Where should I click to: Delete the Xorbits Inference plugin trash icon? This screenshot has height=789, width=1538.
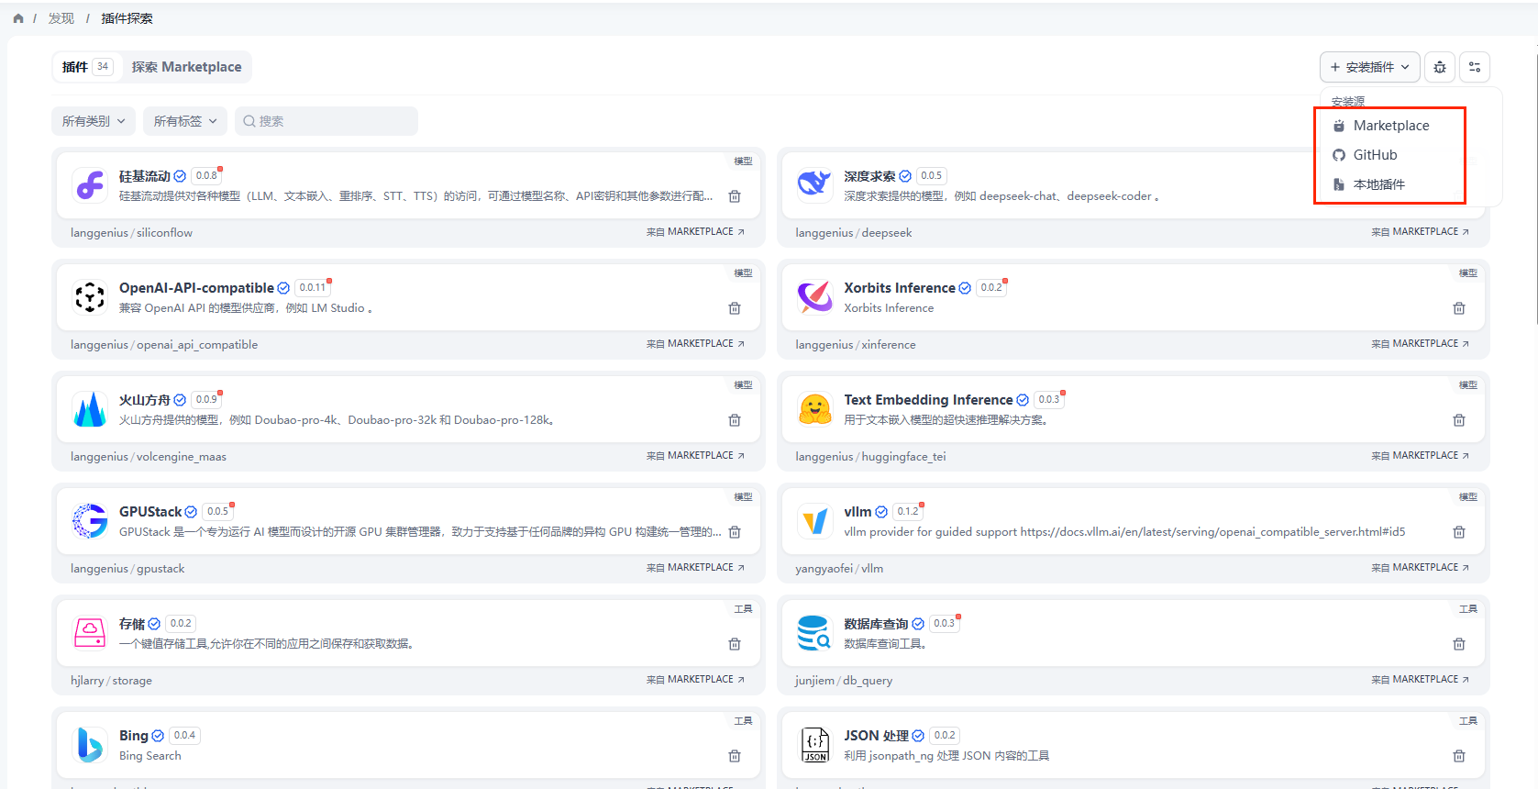[1459, 308]
